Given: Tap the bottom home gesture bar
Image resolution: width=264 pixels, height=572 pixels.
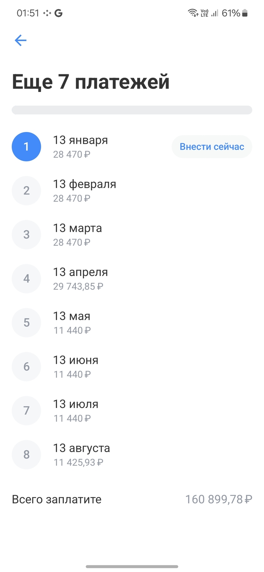Looking at the screenshot, I should (132, 566).
